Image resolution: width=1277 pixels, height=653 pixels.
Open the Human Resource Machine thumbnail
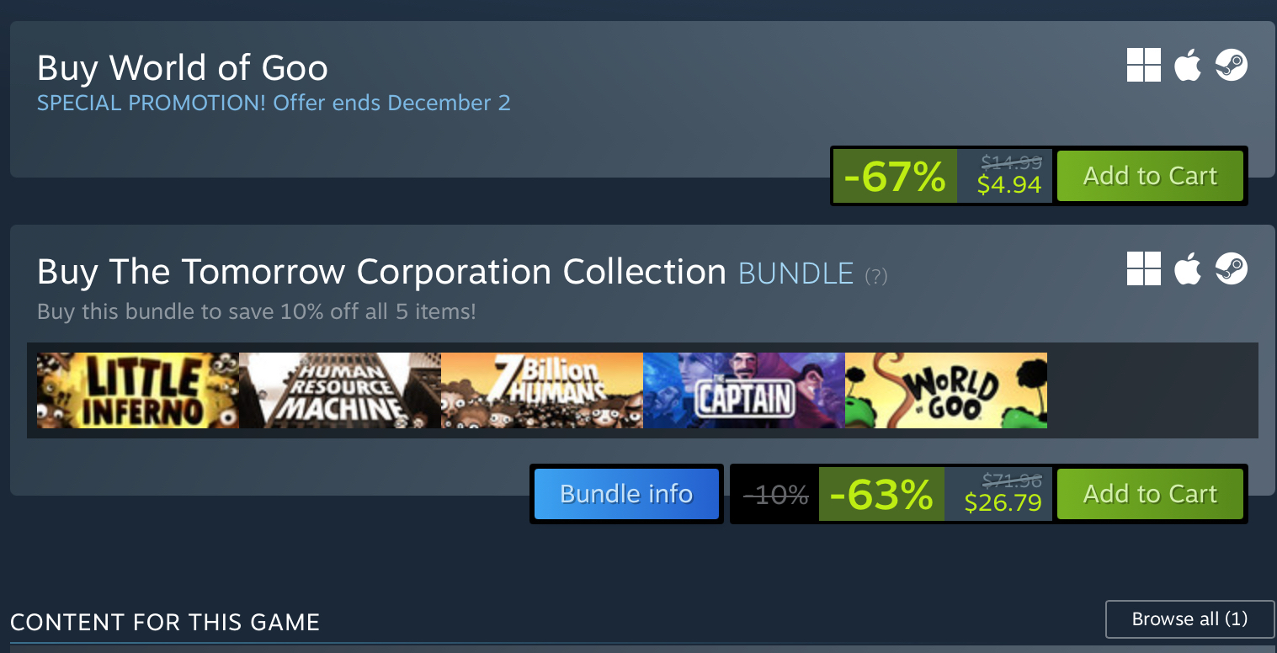(x=340, y=390)
